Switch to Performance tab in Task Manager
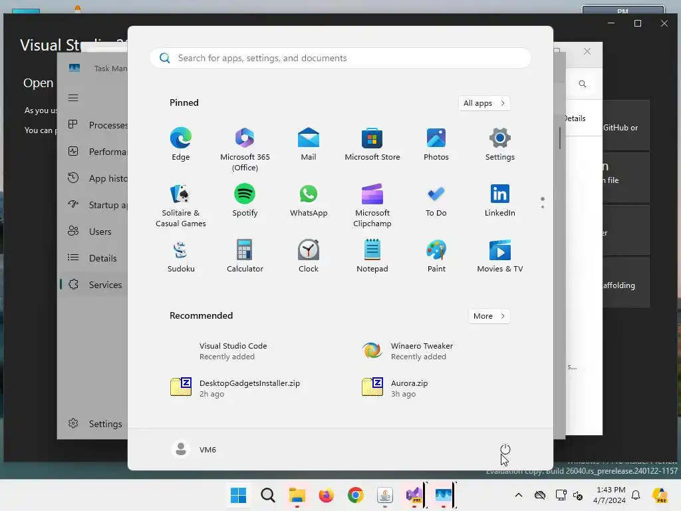The width and height of the screenshot is (681, 511). (98, 152)
